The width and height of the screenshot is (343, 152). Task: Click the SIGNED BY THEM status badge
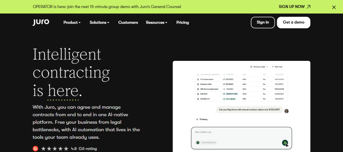point(230,94)
